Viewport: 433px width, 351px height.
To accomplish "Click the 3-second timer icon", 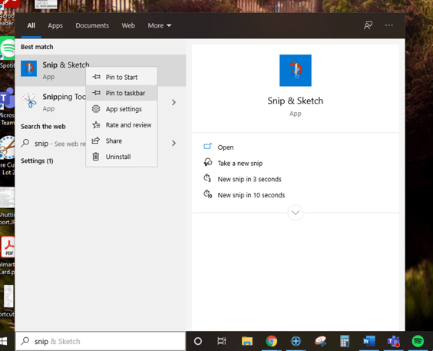I will (x=207, y=178).
